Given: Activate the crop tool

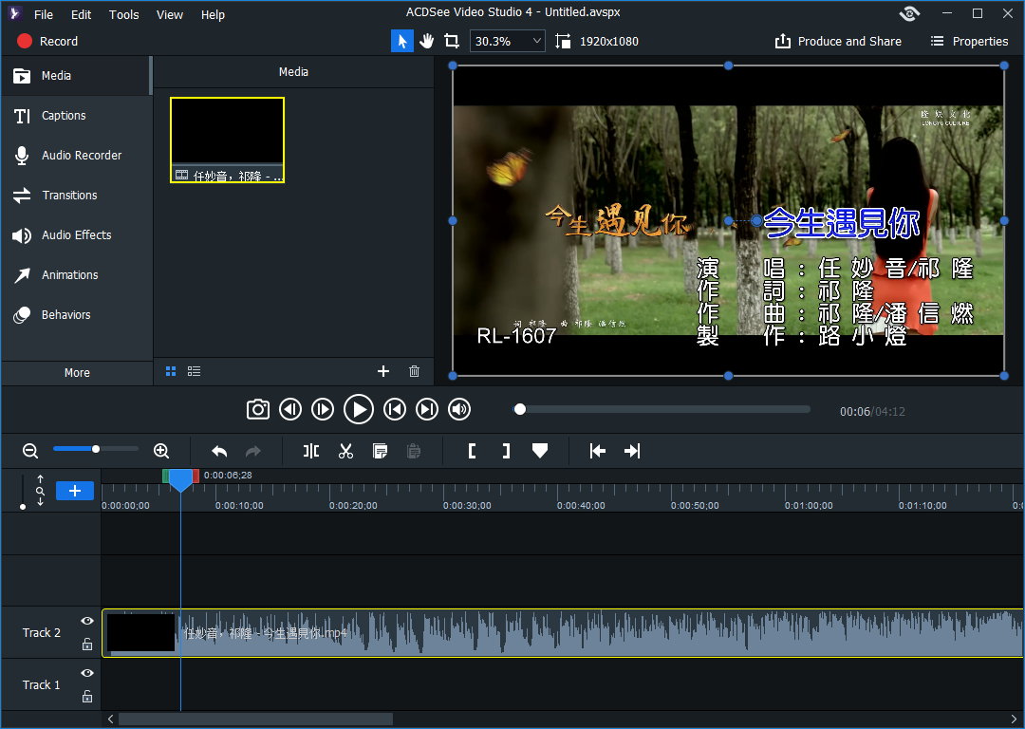Looking at the screenshot, I should (x=452, y=41).
